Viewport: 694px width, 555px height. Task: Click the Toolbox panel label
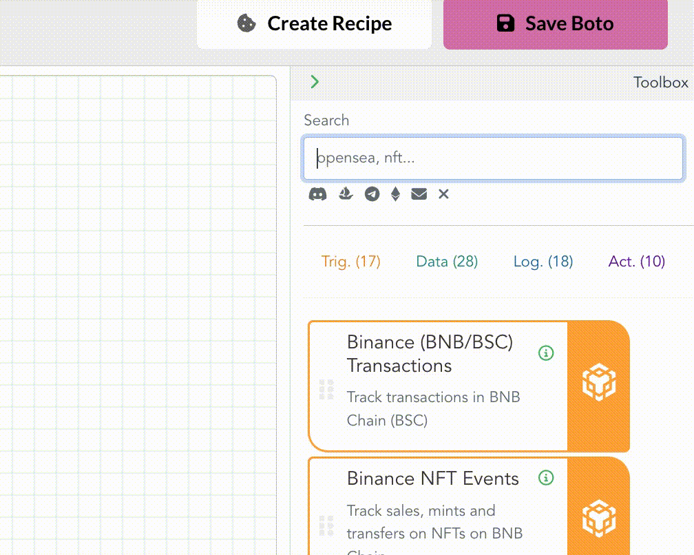pyautogui.click(x=660, y=83)
